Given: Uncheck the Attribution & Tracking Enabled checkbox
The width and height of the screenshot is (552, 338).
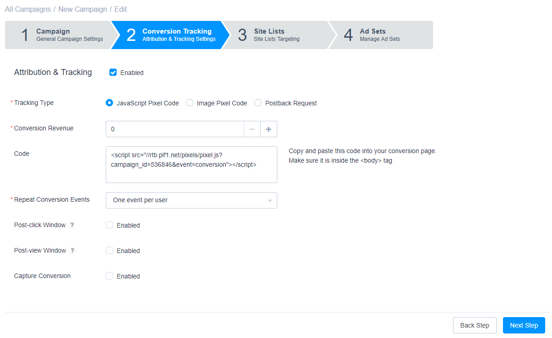Looking at the screenshot, I should coord(113,72).
